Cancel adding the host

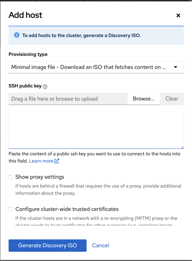click(100, 245)
